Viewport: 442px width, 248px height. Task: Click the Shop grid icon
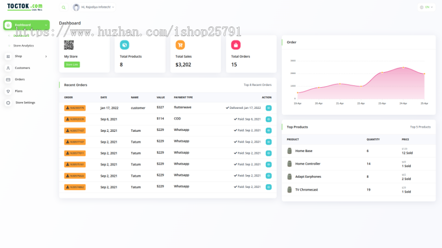click(x=8, y=56)
